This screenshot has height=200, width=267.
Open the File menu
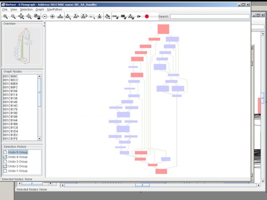click(x=5, y=10)
